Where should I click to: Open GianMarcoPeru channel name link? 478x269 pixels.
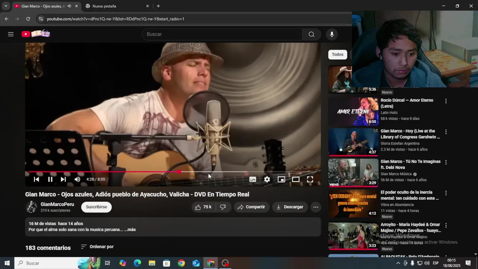click(57, 204)
